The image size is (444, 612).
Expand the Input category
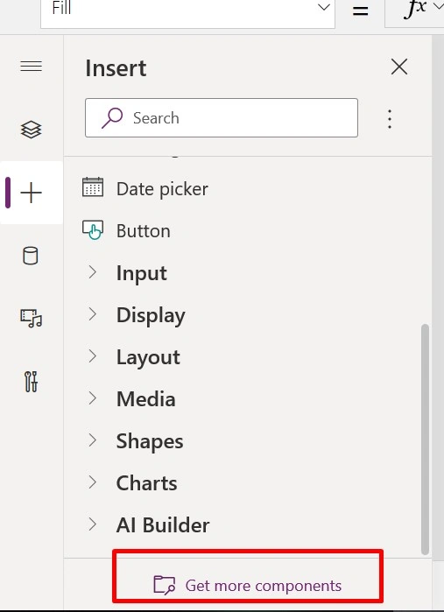tap(93, 272)
